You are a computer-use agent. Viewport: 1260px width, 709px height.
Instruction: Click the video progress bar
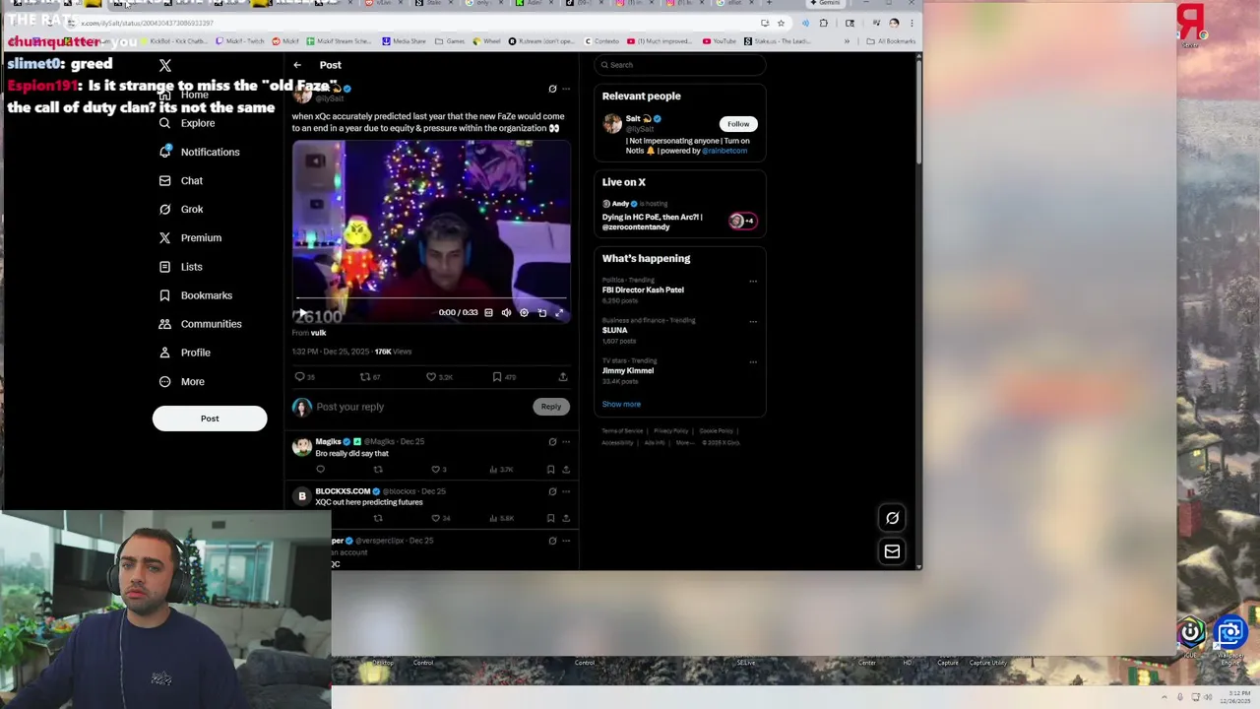point(431,297)
